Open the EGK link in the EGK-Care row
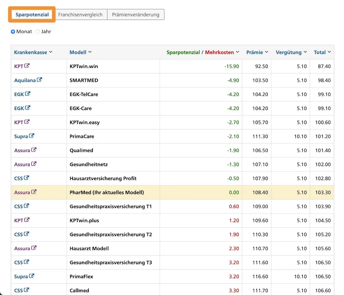This screenshot has width=344, height=295. coord(19,108)
